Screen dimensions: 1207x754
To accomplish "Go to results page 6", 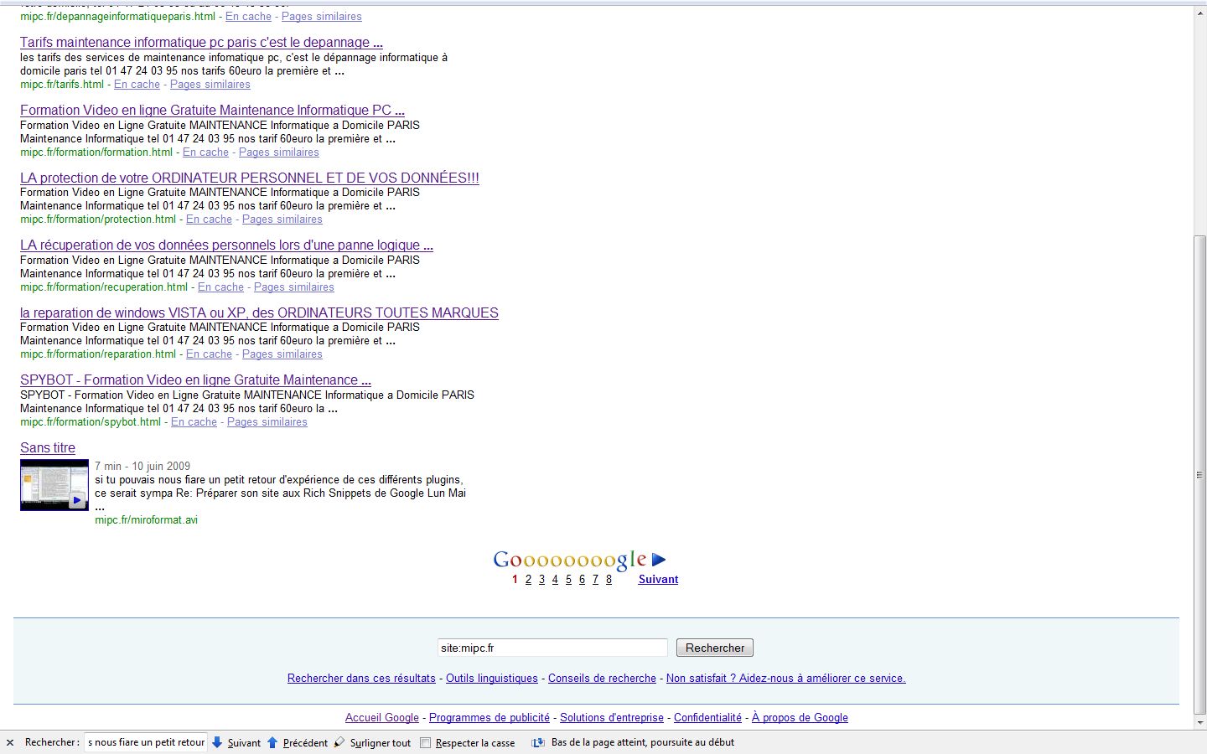I will (582, 580).
